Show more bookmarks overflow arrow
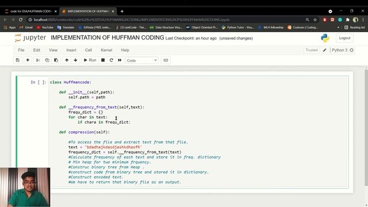 [338, 28]
